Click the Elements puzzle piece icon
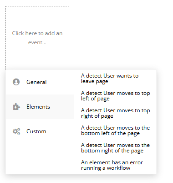The height and width of the screenshot is (183, 173). [16, 107]
